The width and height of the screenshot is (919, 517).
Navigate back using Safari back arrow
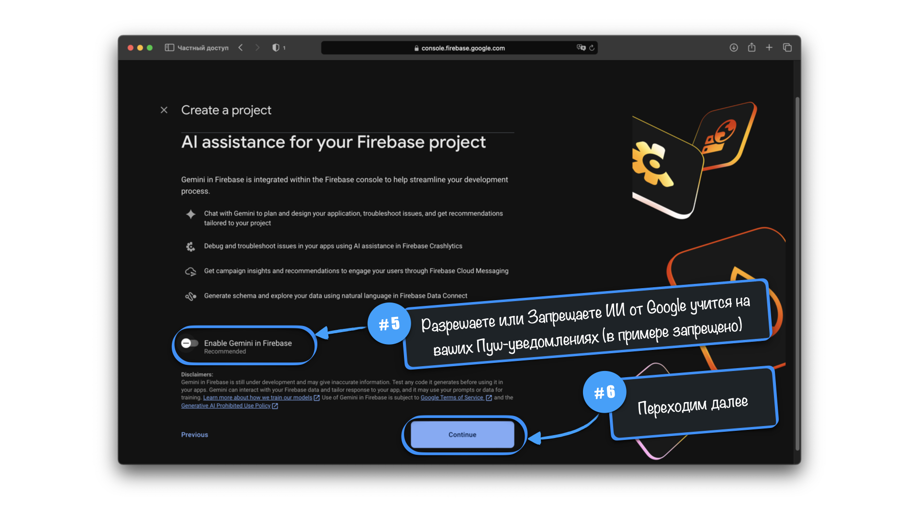[241, 48]
